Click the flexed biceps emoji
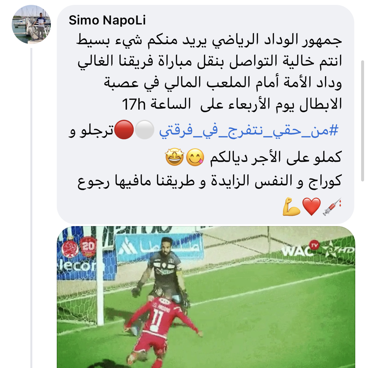The width and height of the screenshot is (367, 368). pos(291,207)
